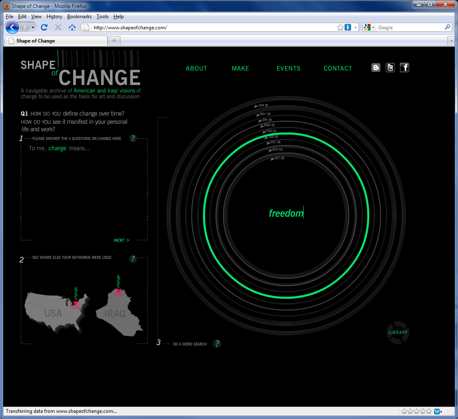Open the Tools menu
This screenshot has height=419, width=458.
(102, 17)
